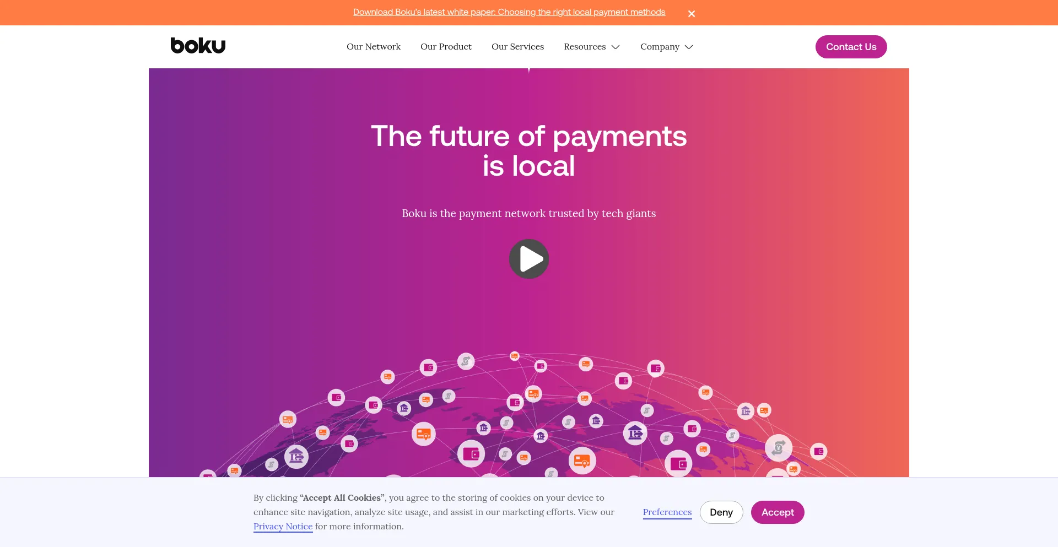Close the orange announcement banner
The width and height of the screenshot is (1058, 547).
coord(692,14)
